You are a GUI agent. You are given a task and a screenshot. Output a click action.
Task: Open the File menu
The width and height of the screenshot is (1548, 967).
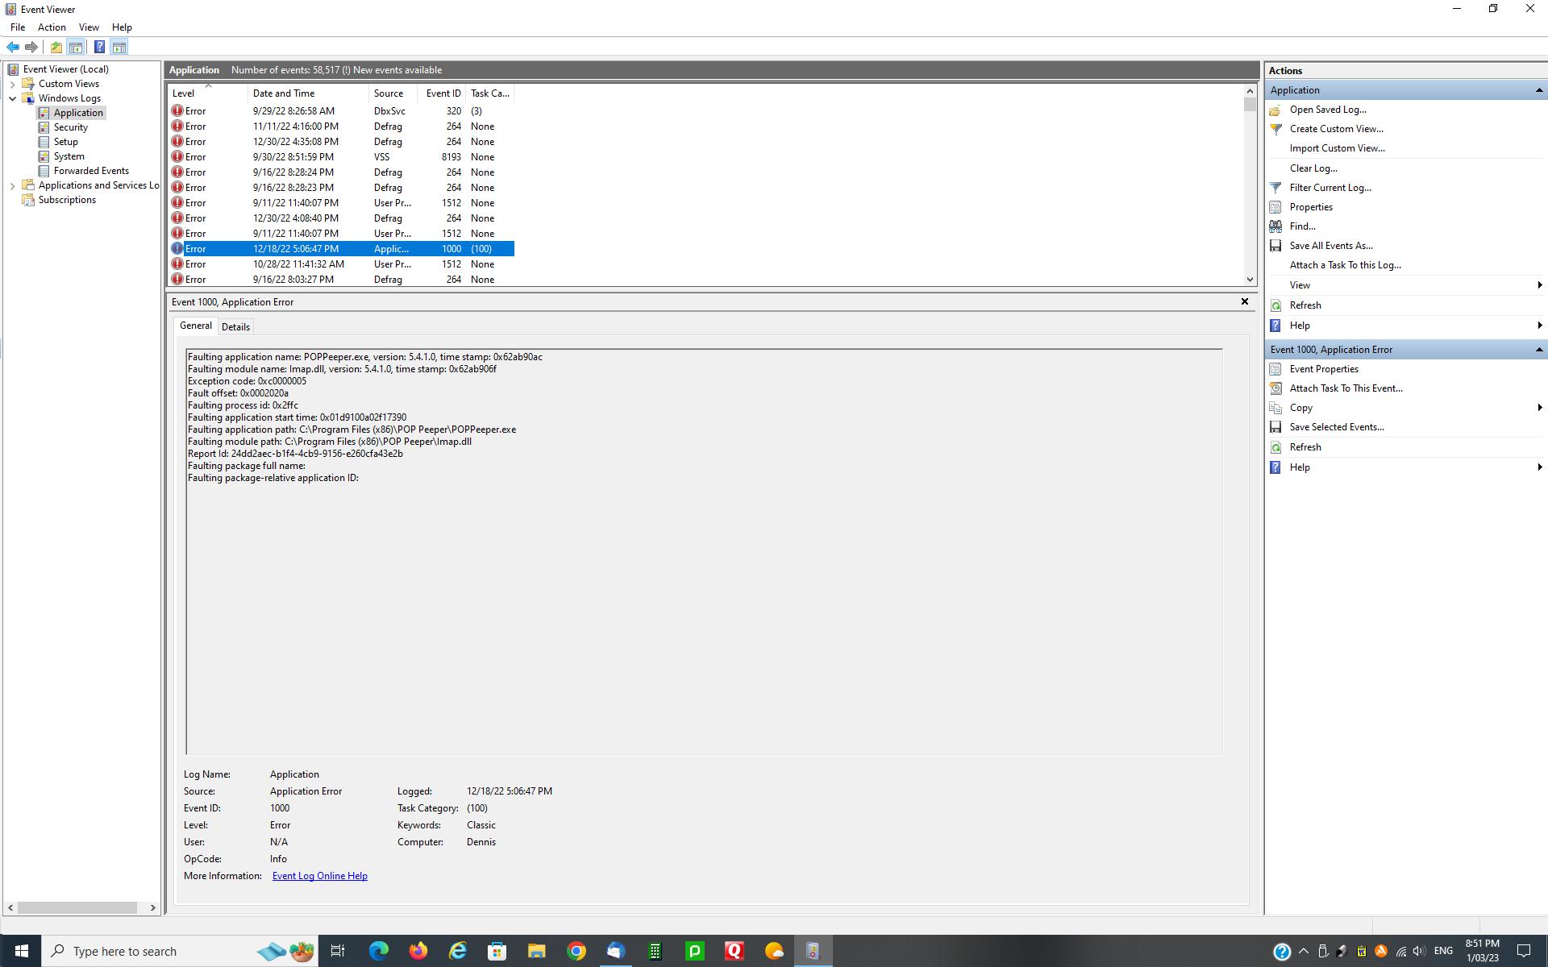[18, 27]
